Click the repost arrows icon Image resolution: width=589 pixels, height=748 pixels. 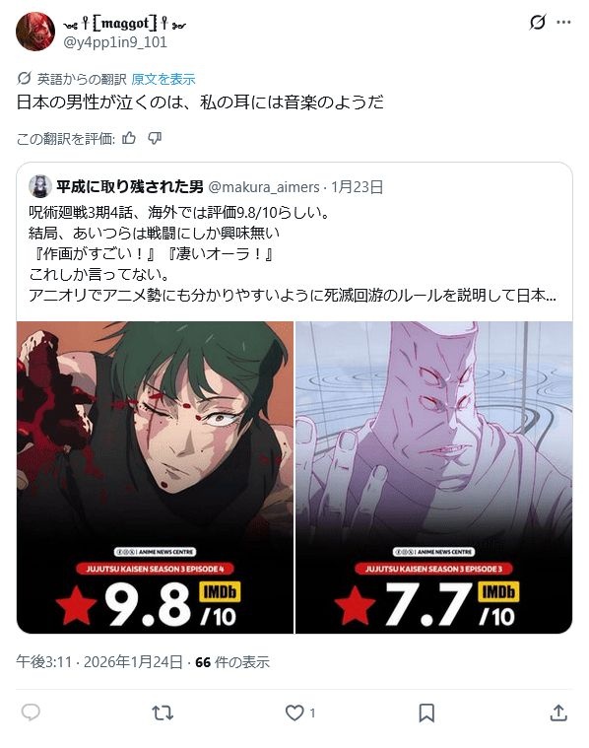[163, 713]
